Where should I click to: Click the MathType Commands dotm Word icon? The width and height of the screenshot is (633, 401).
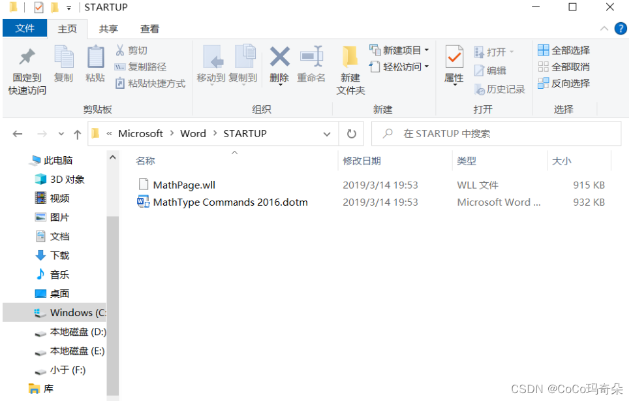click(143, 202)
